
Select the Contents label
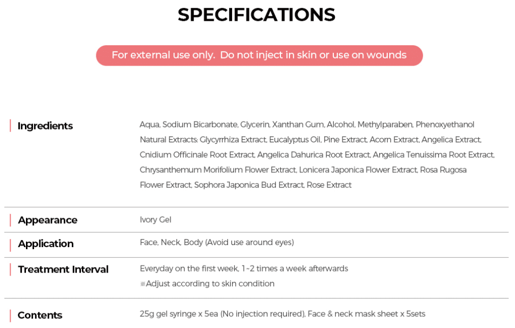pos(40,315)
